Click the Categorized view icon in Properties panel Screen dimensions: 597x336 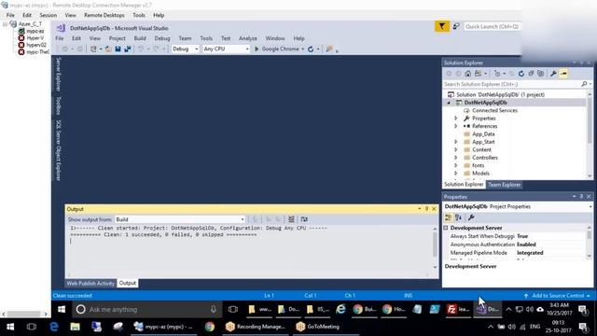tap(448, 217)
